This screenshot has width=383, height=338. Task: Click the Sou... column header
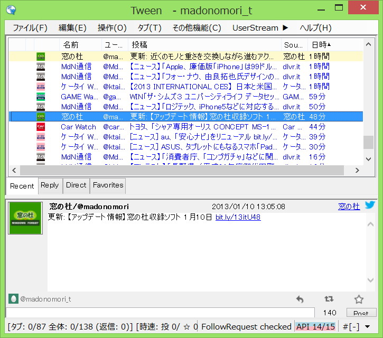coord(294,45)
